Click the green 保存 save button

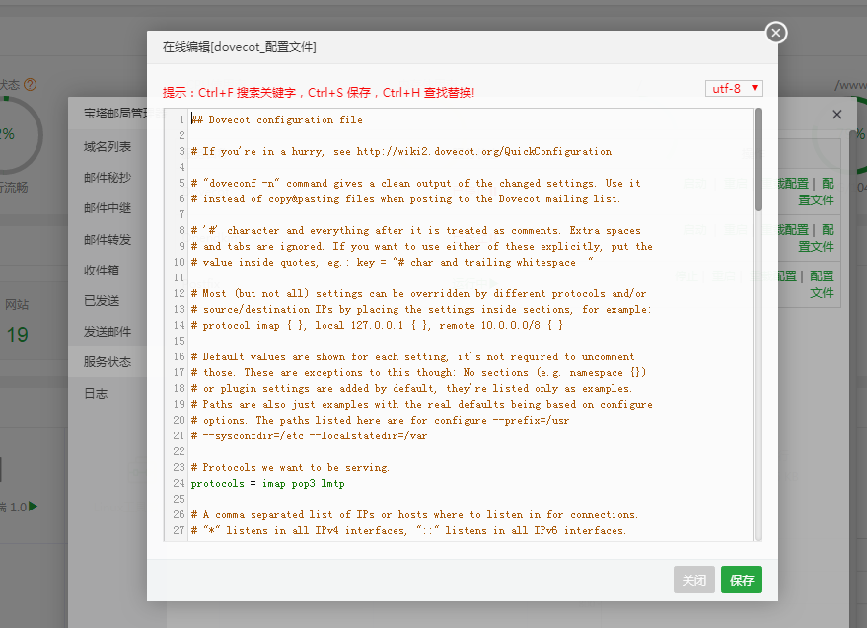741,580
